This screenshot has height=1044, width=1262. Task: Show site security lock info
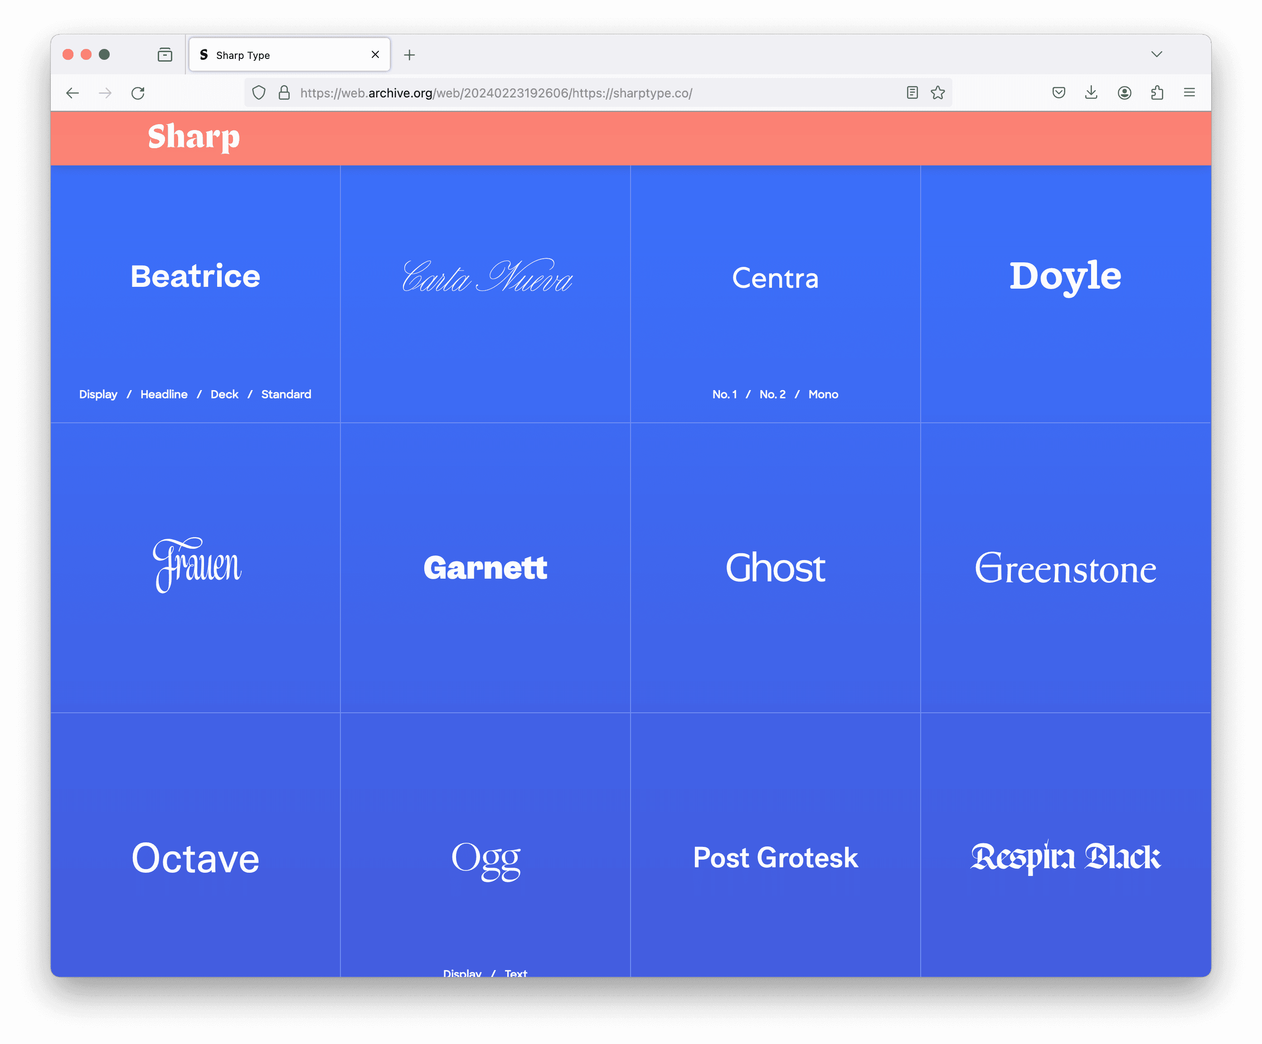pos(284,93)
